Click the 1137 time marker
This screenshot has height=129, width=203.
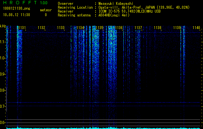click(138, 28)
